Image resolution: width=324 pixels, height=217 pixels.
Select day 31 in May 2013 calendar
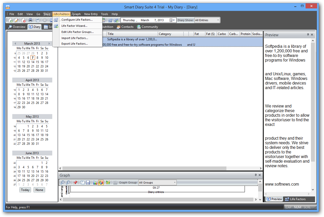tap(37, 144)
